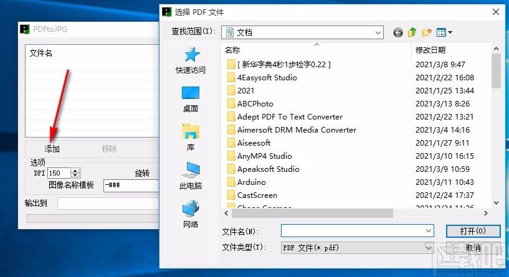Create a new folder icon
The image size is (509, 277).
click(x=427, y=32)
